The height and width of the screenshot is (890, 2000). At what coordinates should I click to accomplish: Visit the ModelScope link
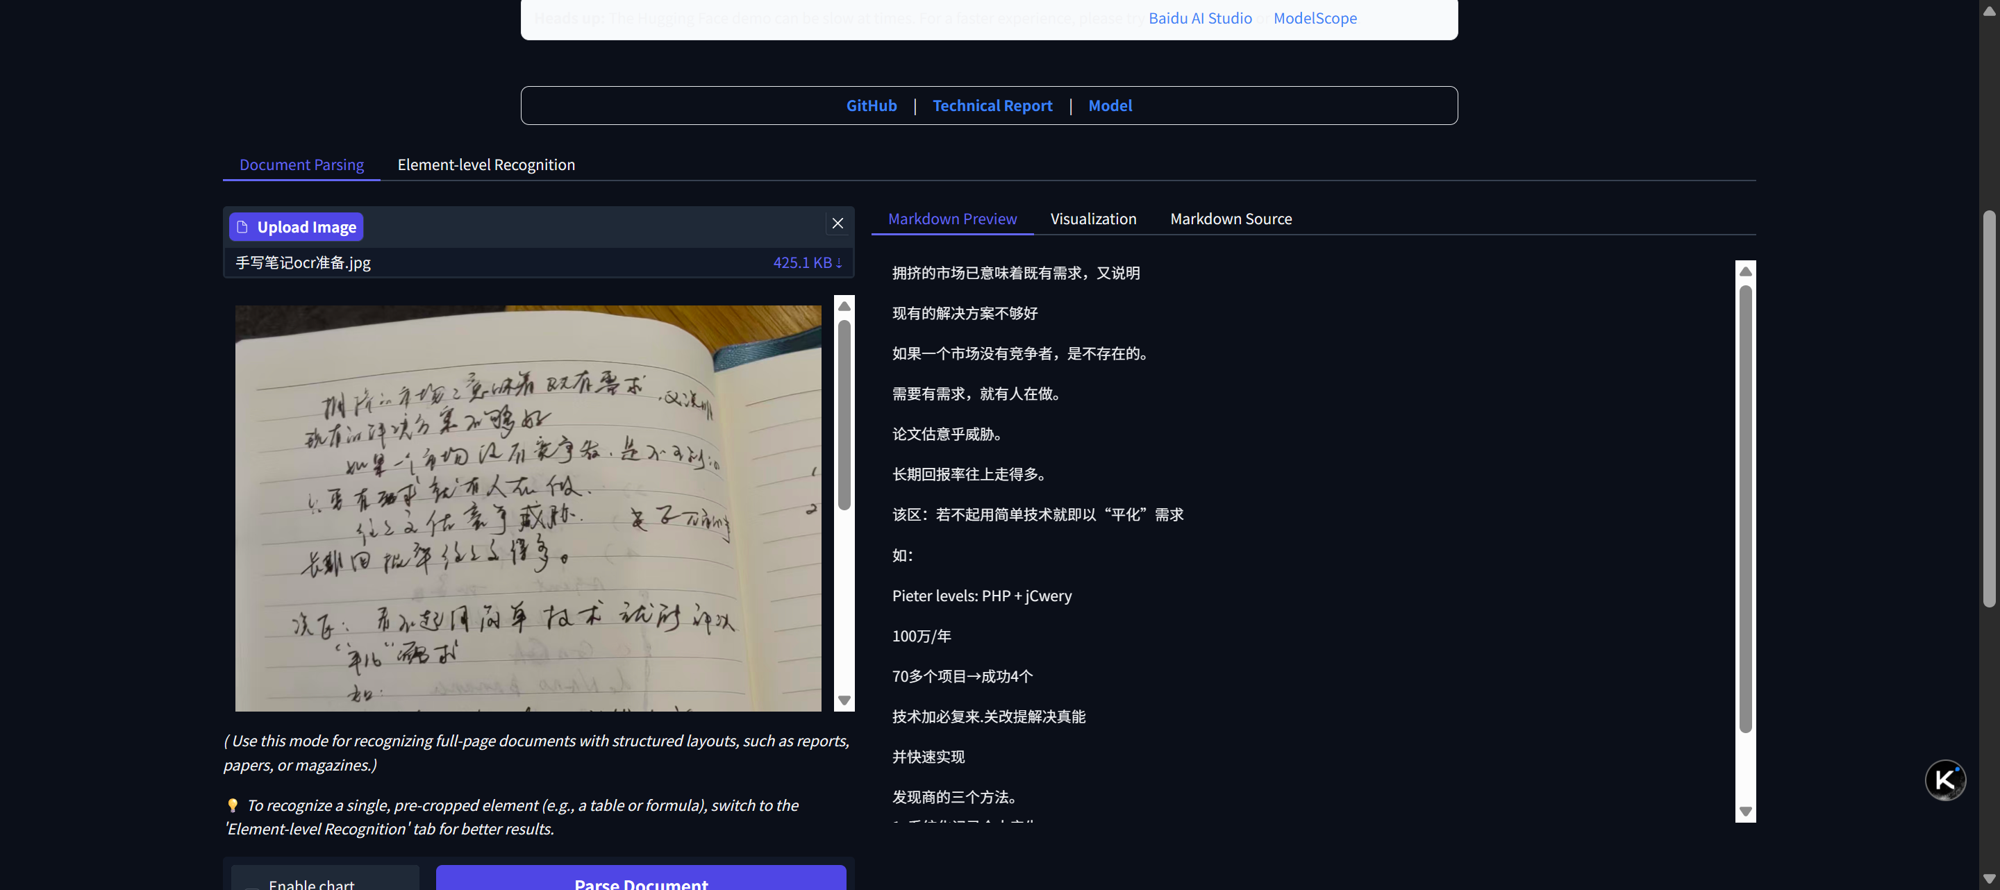[x=1315, y=18]
